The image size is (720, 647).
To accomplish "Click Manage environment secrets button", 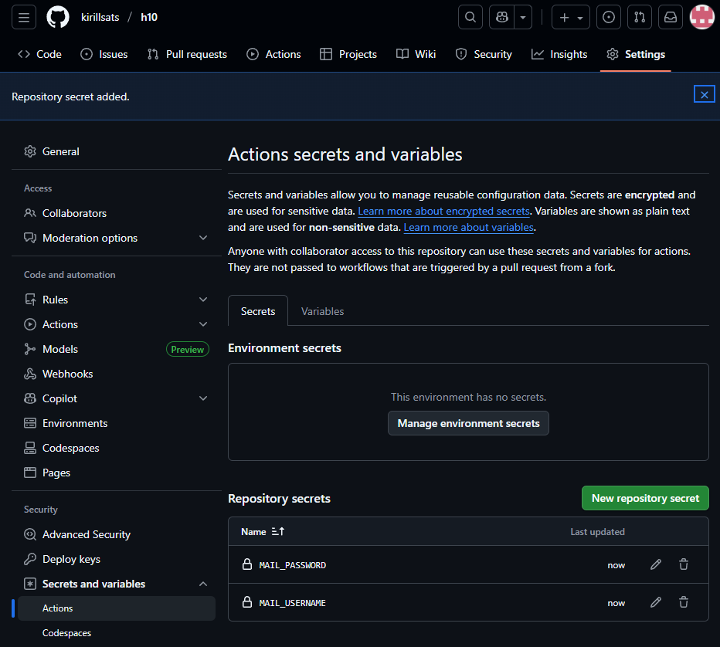I will [468, 423].
